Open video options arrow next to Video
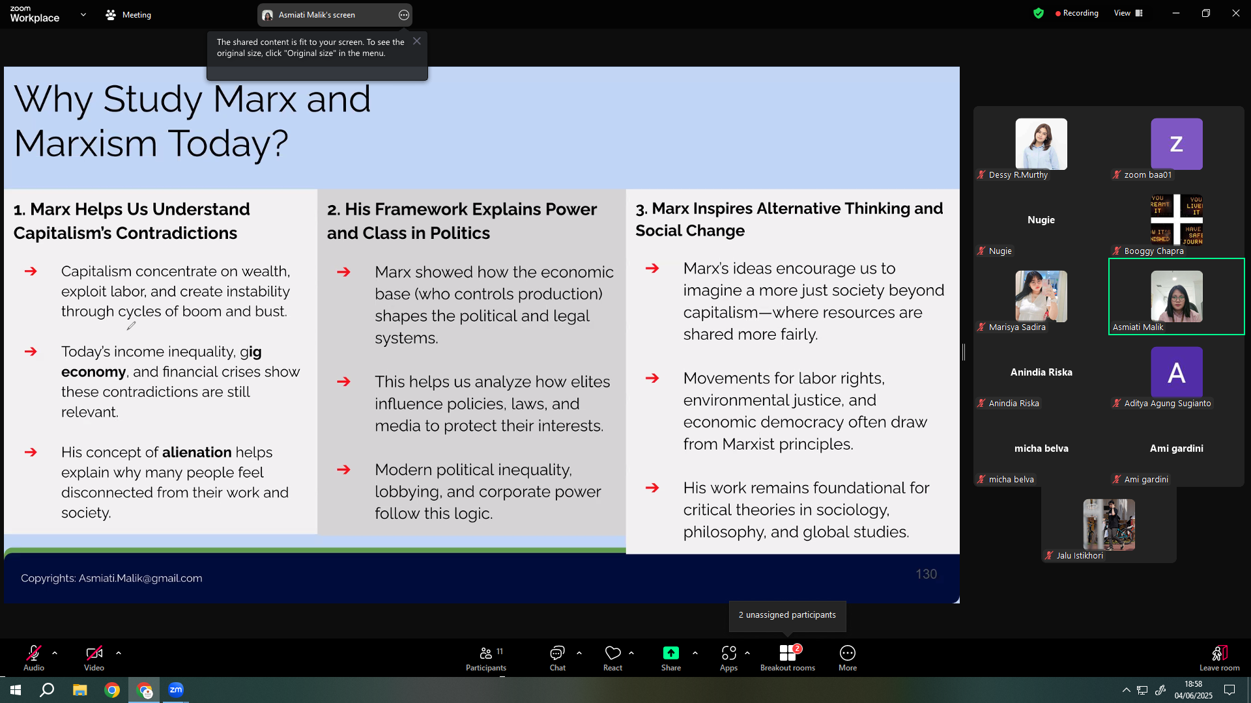 (119, 652)
